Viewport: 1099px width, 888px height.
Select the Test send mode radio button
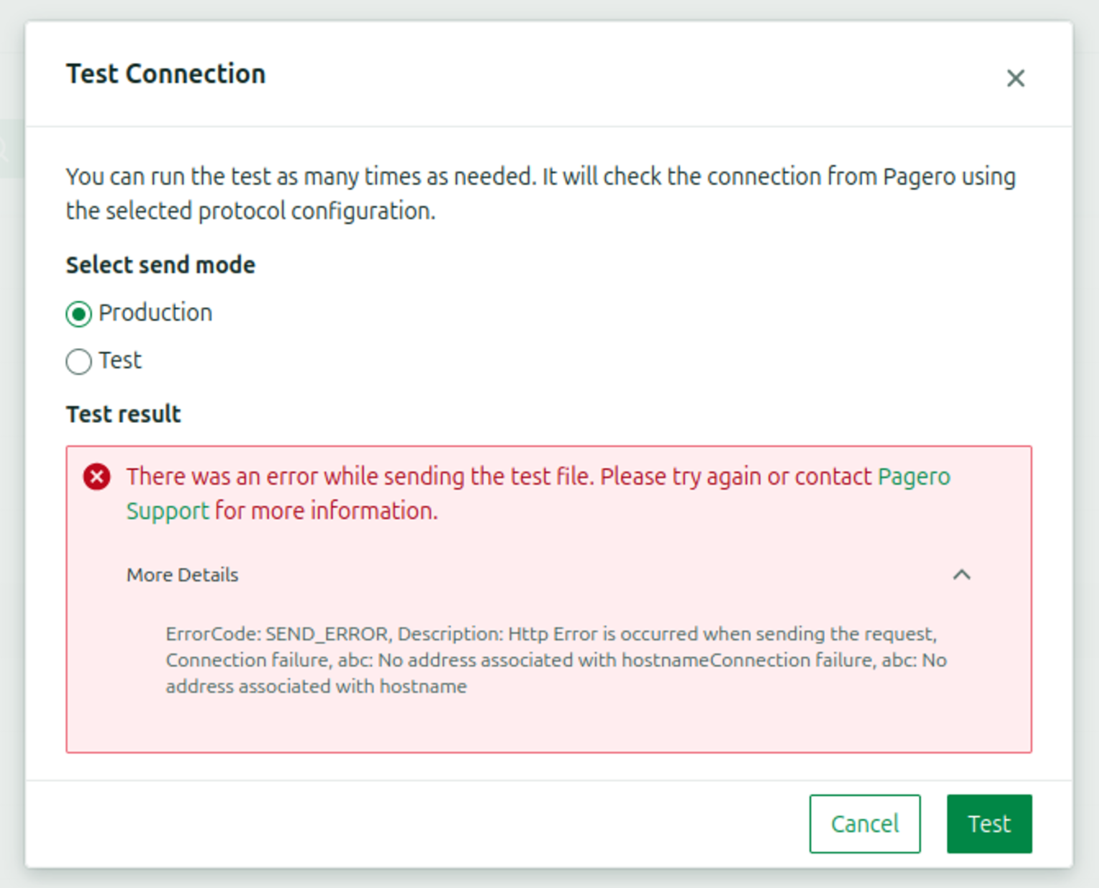tap(79, 361)
